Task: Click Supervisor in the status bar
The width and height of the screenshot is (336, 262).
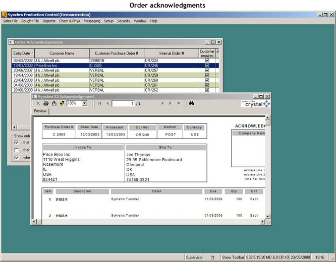Action: click(x=194, y=257)
